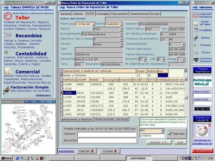The height and width of the screenshot is (161, 215).
Task: Click the Internet Explorer icon in taskbar
Action: coord(17,158)
